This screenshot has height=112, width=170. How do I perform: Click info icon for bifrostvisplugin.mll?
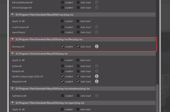(x=97, y=7)
